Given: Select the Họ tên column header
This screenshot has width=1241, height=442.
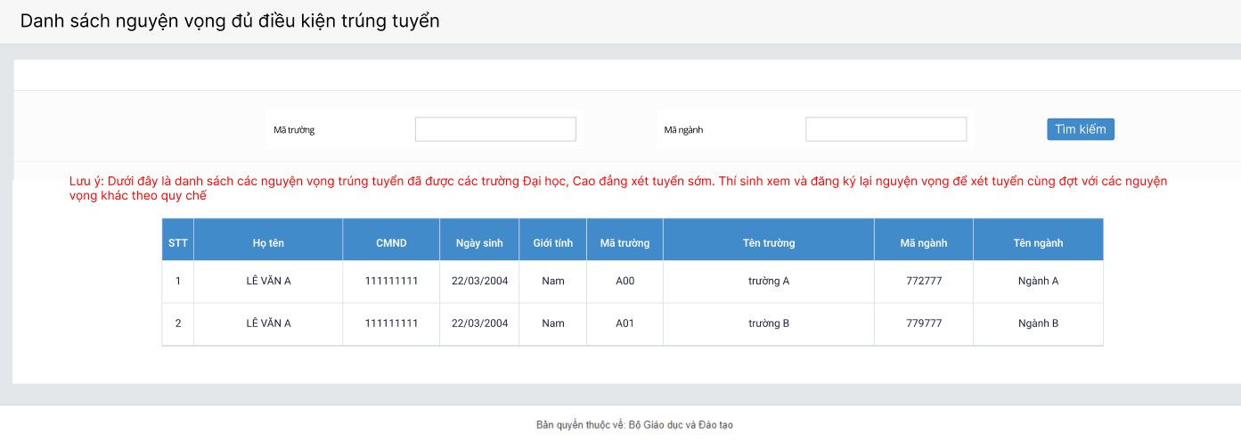Looking at the screenshot, I should click(x=268, y=243).
